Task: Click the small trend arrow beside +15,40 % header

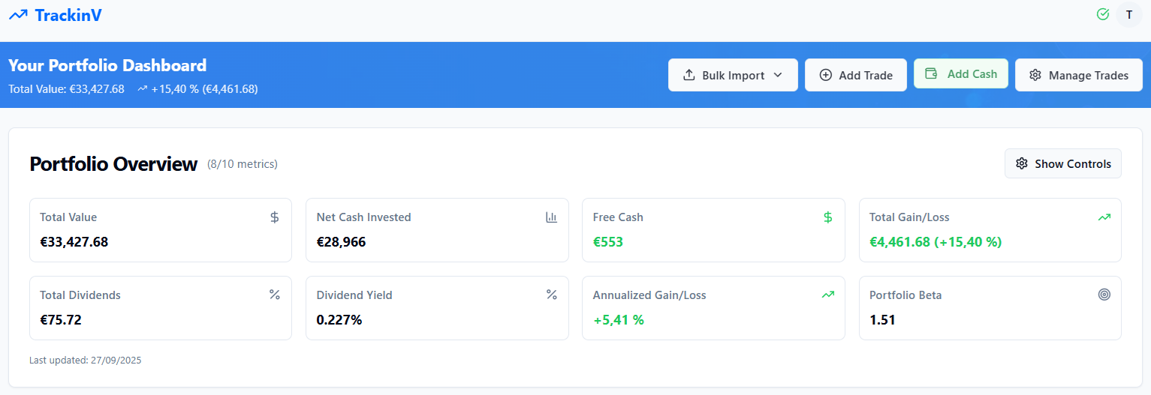Action: [143, 88]
